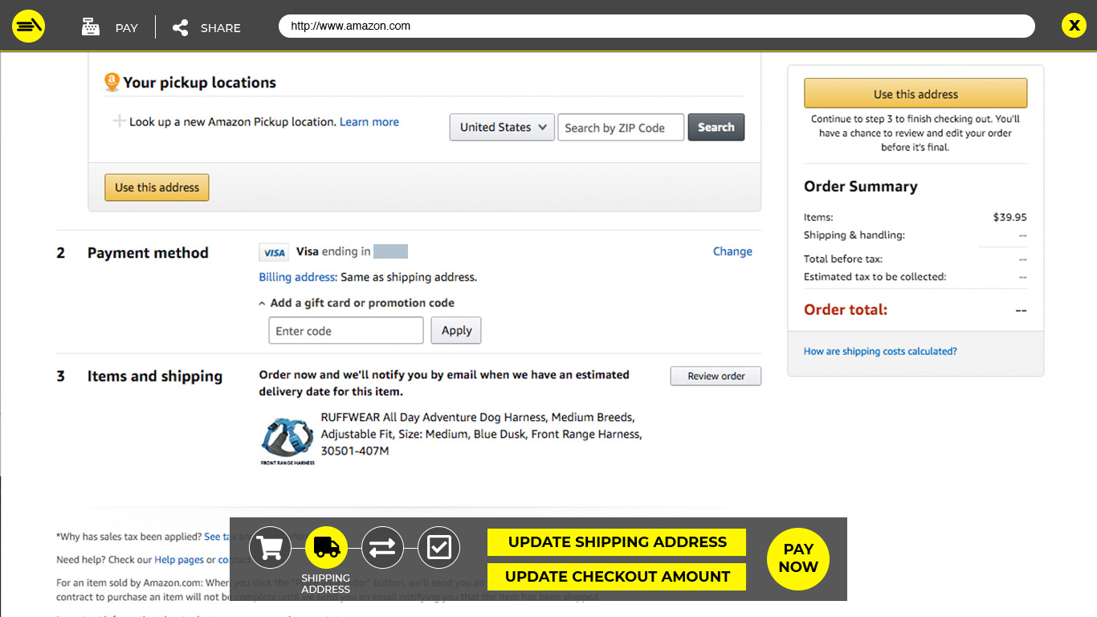Close the browser with yellow X button
The height and width of the screenshot is (617, 1097).
tap(1073, 26)
